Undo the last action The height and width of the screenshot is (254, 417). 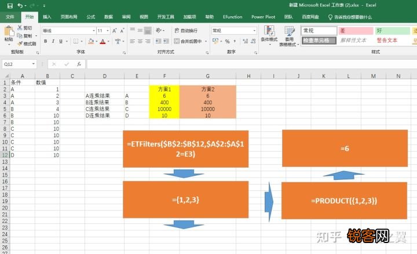point(20,6)
